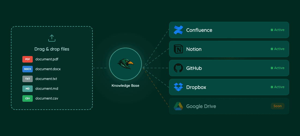Image resolution: width=300 pixels, height=136 pixels.
Task: Click GitHub's Active status
Action: 277,68
